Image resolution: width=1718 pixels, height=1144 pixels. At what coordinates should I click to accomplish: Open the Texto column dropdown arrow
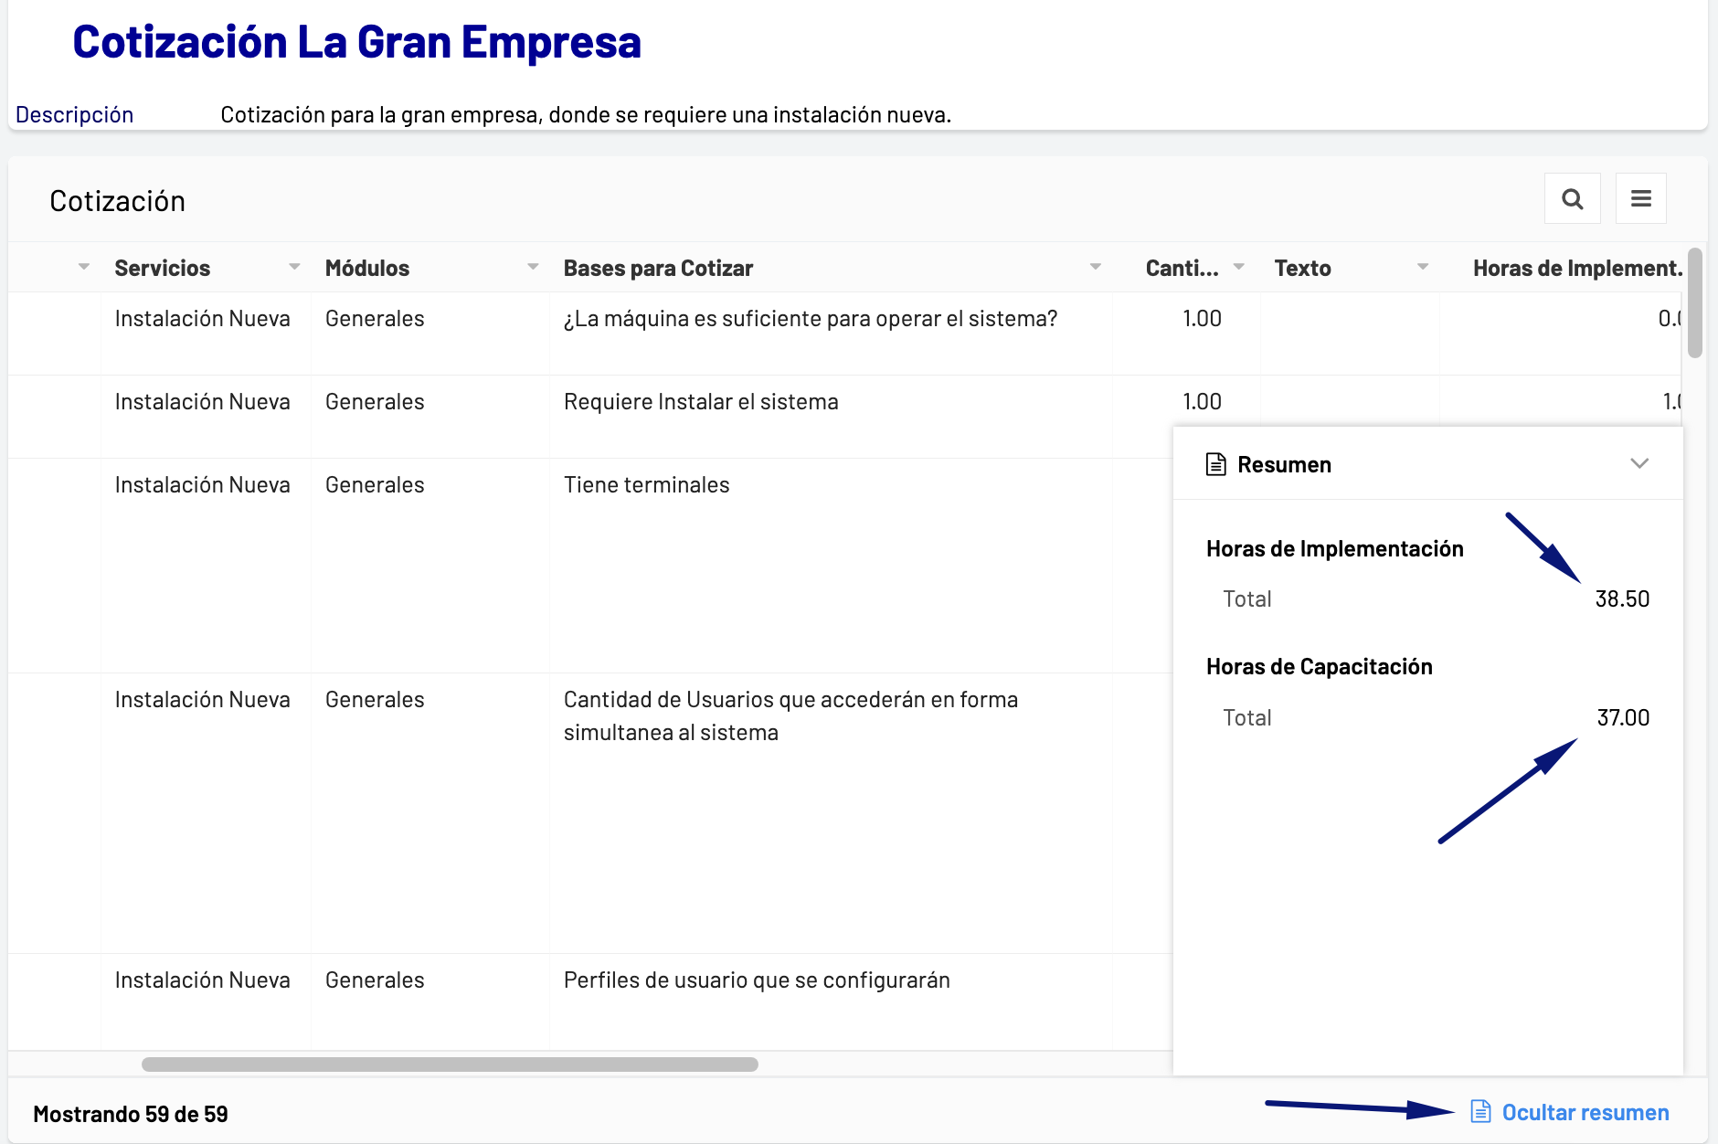coord(1423,267)
